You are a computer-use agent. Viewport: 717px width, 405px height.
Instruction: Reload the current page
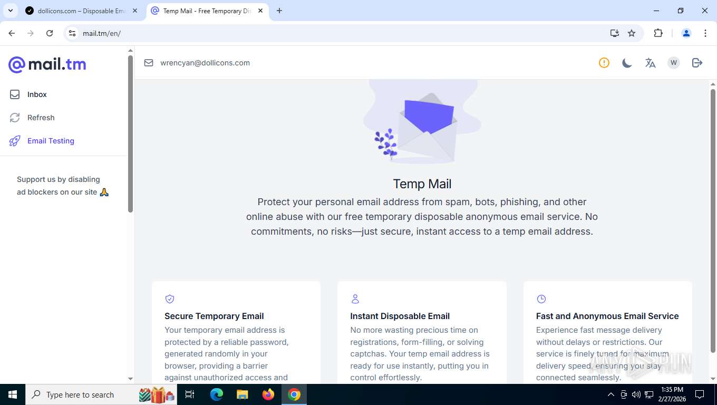tap(50, 33)
